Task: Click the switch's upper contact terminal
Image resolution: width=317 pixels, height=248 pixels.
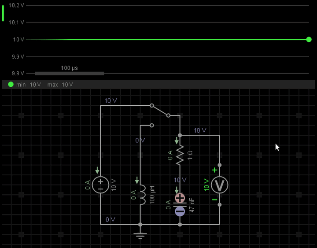Action: click(152, 106)
